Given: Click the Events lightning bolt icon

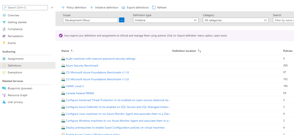Looking at the screenshot, I should [x=4, y=43].
